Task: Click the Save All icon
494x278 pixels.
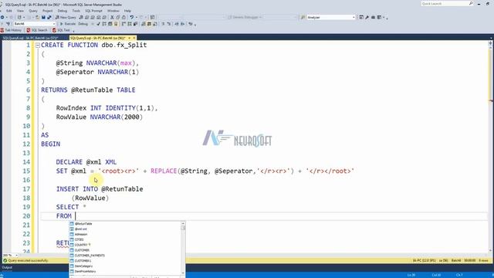Action: [x=49, y=17]
